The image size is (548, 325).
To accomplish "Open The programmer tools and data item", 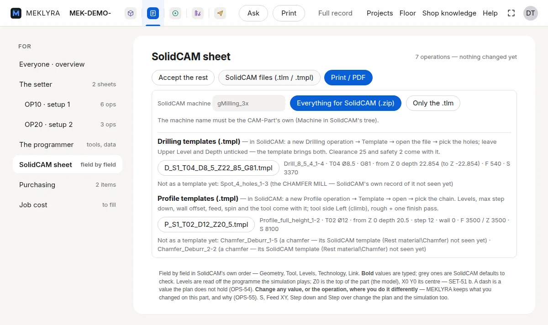I will click(68, 145).
